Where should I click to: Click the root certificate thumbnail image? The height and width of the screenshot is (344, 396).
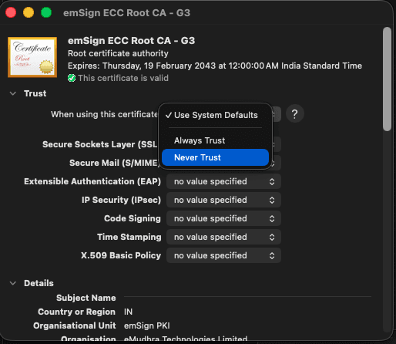[x=32, y=57]
